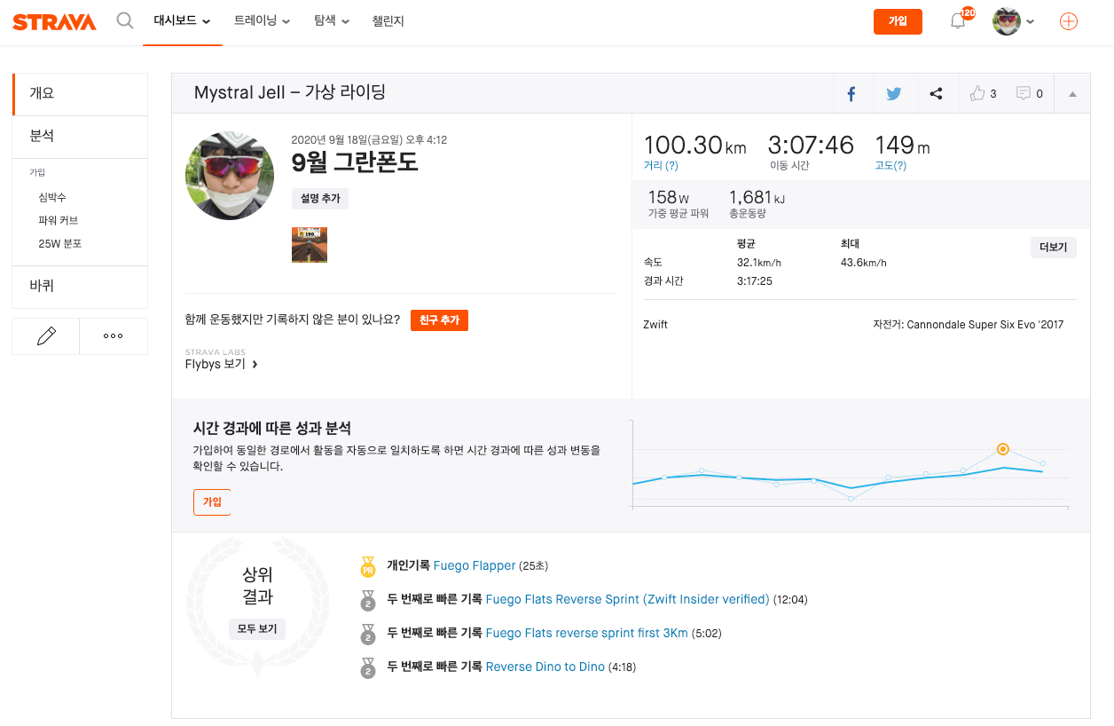The width and height of the screenshot is (1114, 726).
Task: Open the Fuego Flapper segment link
Action: coord(475,565)
